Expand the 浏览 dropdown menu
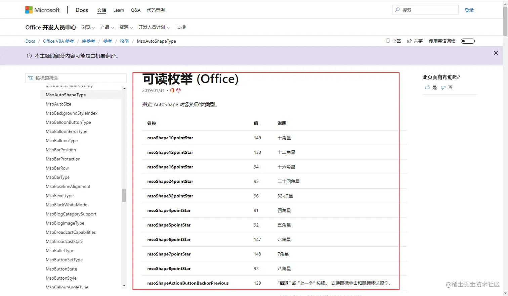 tap(88, 27)
